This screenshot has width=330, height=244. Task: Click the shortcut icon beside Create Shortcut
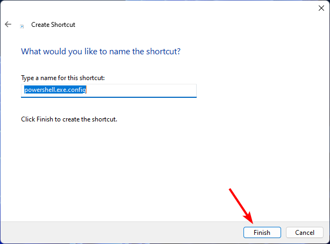[21, 26]
